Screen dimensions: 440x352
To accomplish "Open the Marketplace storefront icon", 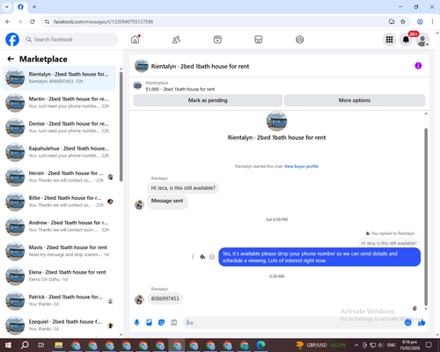I will (x=259, y=40).
